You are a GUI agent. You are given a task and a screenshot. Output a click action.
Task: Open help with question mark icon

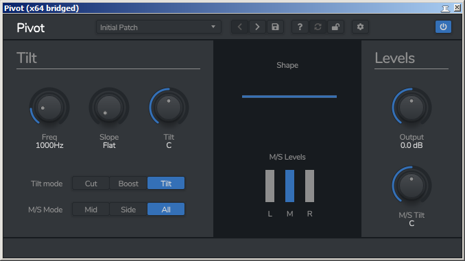point(300,27)
